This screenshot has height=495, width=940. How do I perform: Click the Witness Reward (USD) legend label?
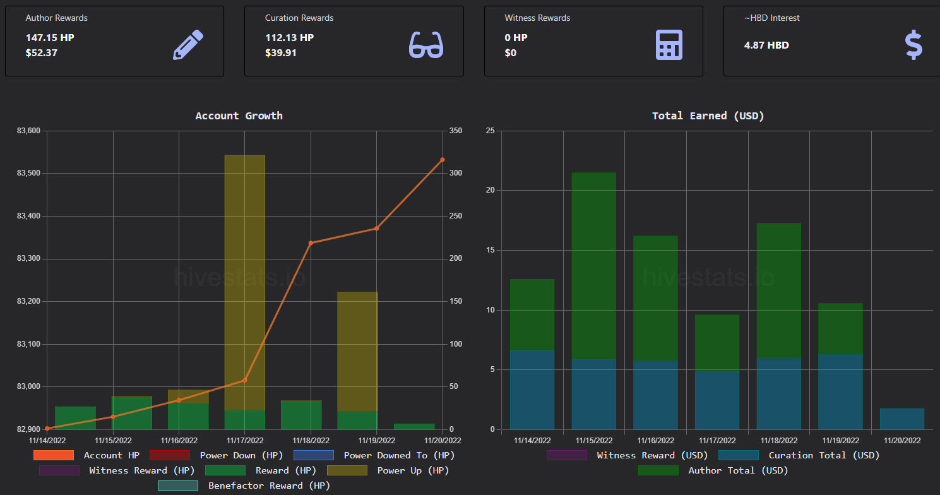[x=653, y=455]
